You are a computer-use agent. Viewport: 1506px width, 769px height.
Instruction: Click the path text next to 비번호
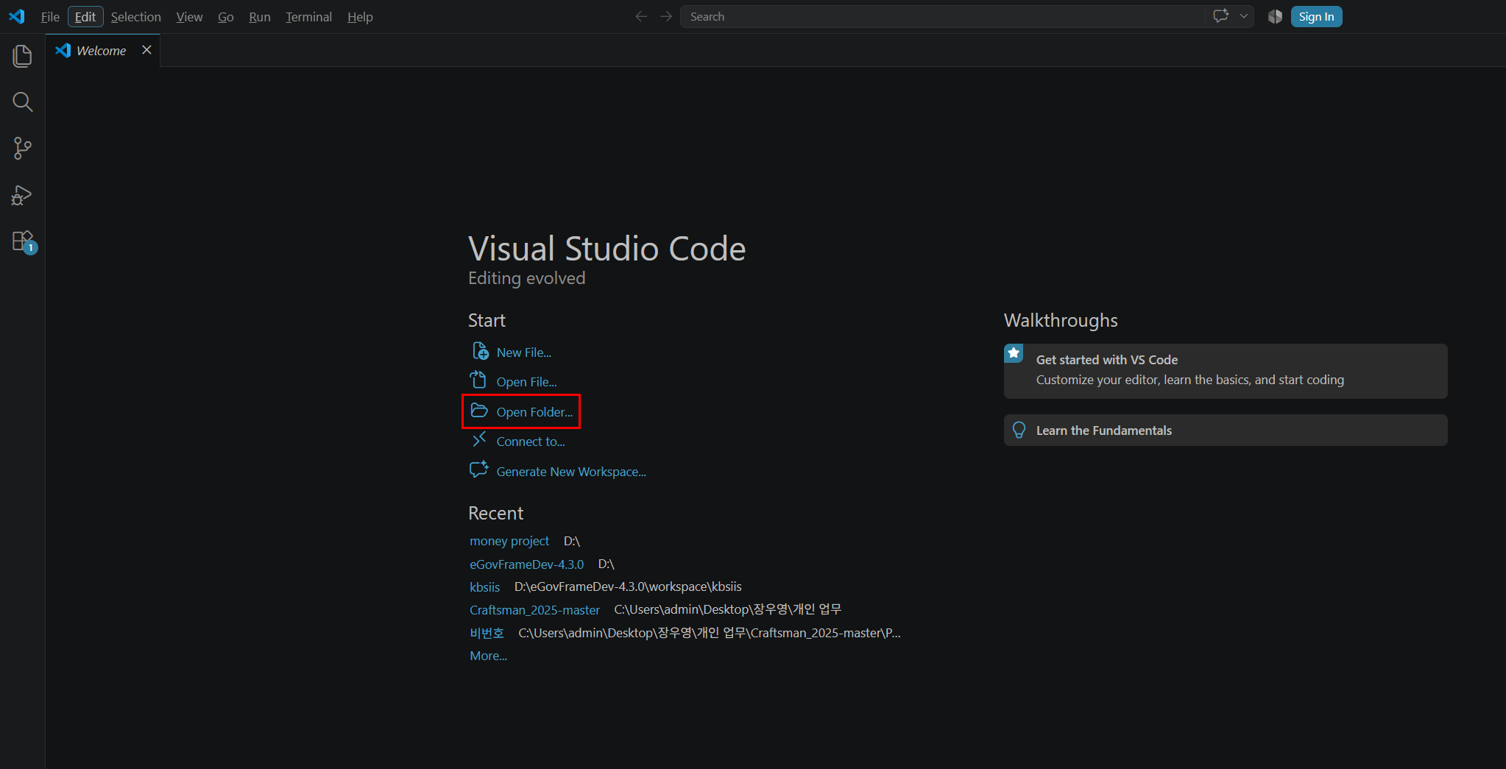tap(710, 633)
